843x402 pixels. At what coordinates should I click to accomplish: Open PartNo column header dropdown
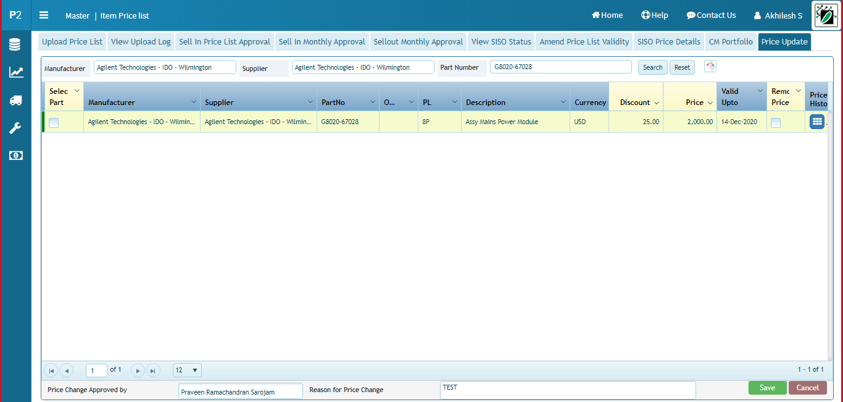373,102
